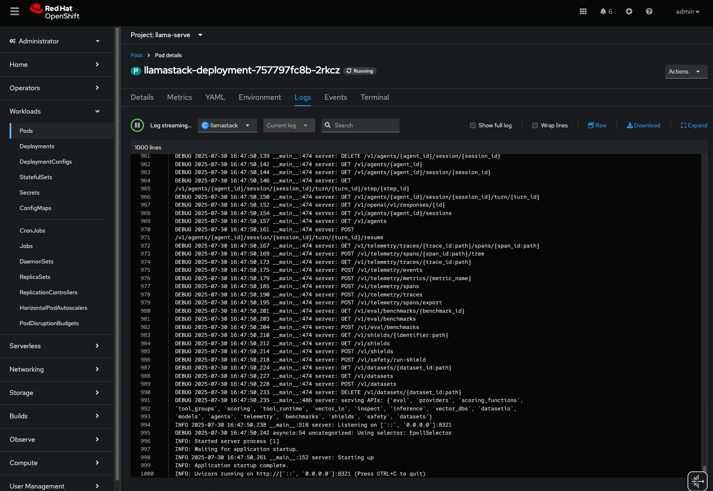Screen dimensions: 713x491
Task: Switch to the Details tab
Action: (x=142, y=97)
